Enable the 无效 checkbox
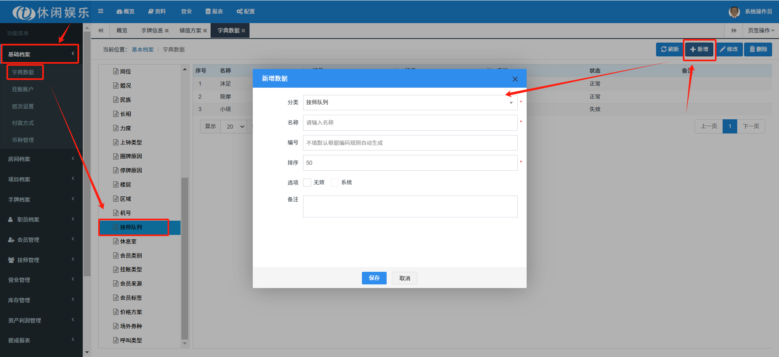Viewport: 779px width, 357px height. coord(307,183)
